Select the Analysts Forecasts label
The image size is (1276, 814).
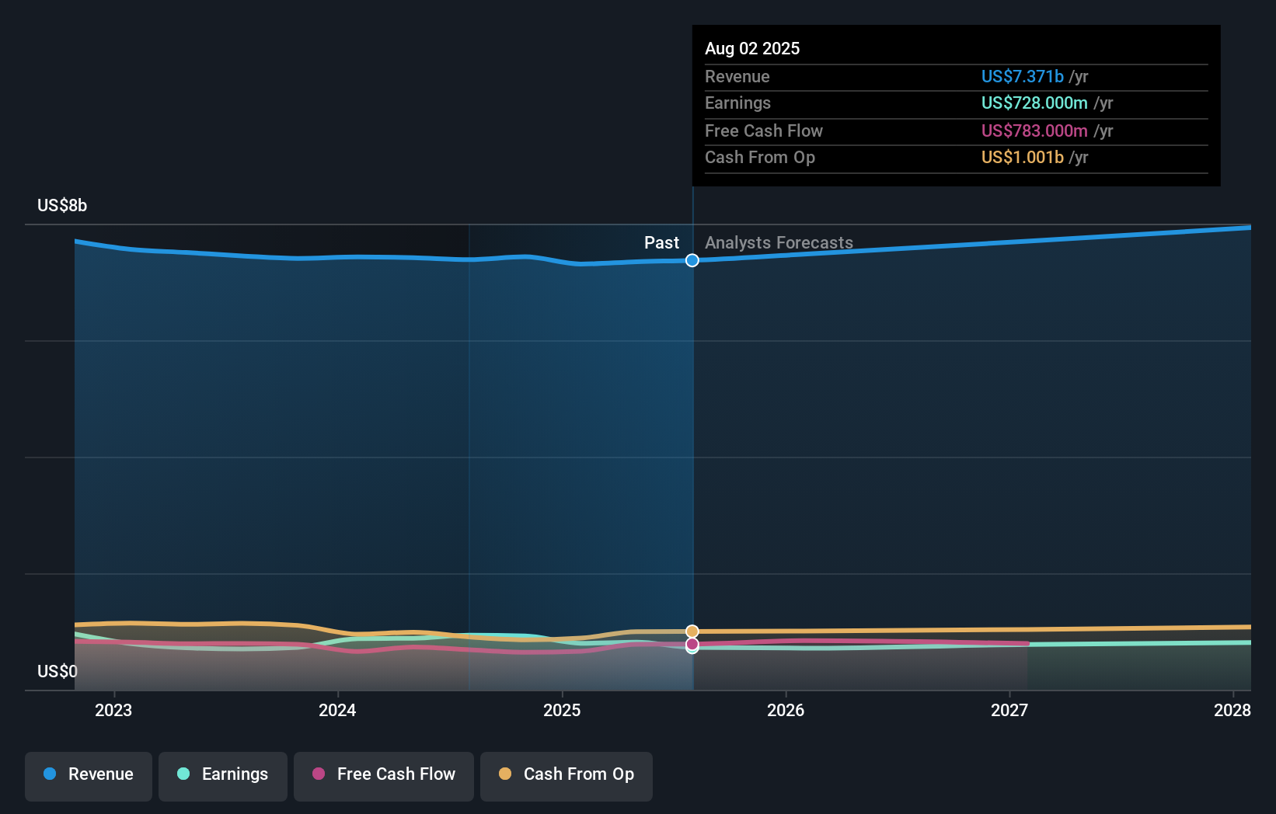click(x=778, y=242)
